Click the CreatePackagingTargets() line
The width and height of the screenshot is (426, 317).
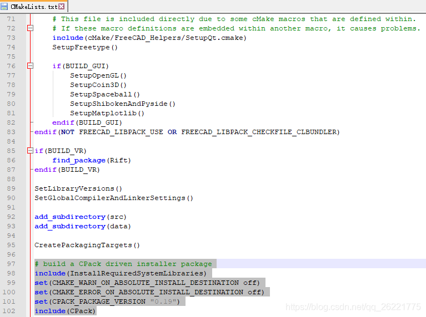(x=87, y=245)
